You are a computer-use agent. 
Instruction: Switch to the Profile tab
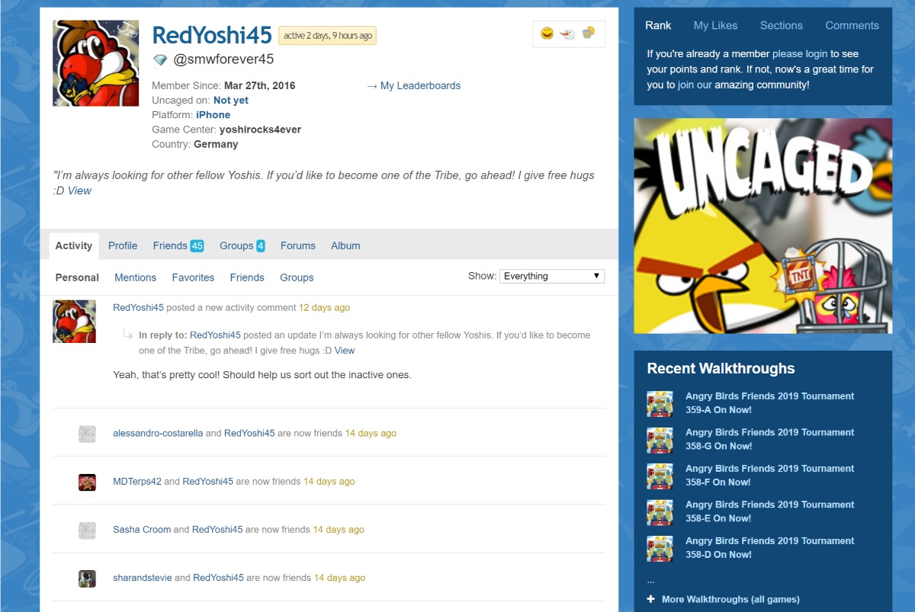[122, 245]
